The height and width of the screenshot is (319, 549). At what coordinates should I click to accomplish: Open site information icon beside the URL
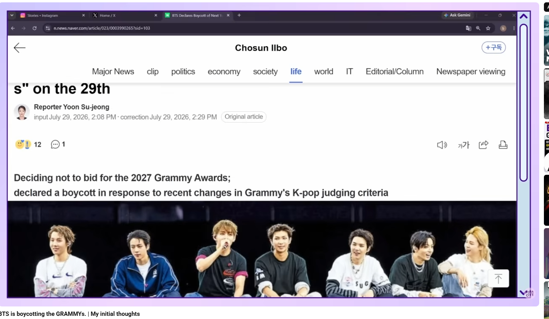(x=48, y=28)
